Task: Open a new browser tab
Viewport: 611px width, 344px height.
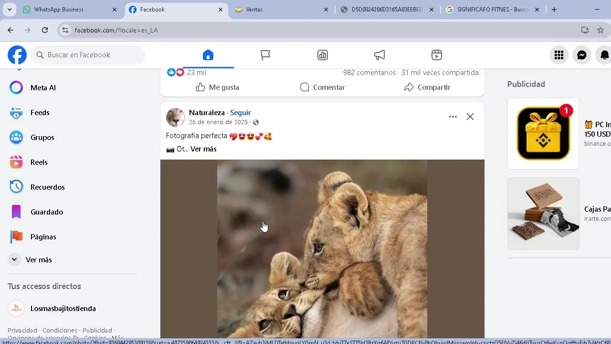Action: coord(554,10)
